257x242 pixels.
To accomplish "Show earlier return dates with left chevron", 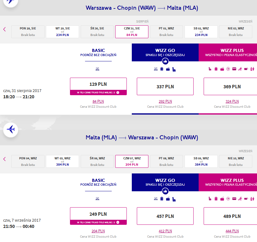I will [5, 159].
